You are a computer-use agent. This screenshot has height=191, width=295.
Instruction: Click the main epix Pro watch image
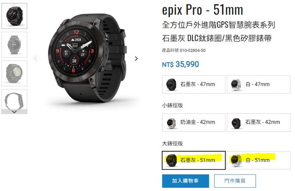pos(87,59)
